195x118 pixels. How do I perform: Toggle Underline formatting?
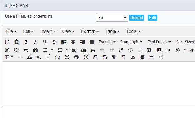[44, 42]
